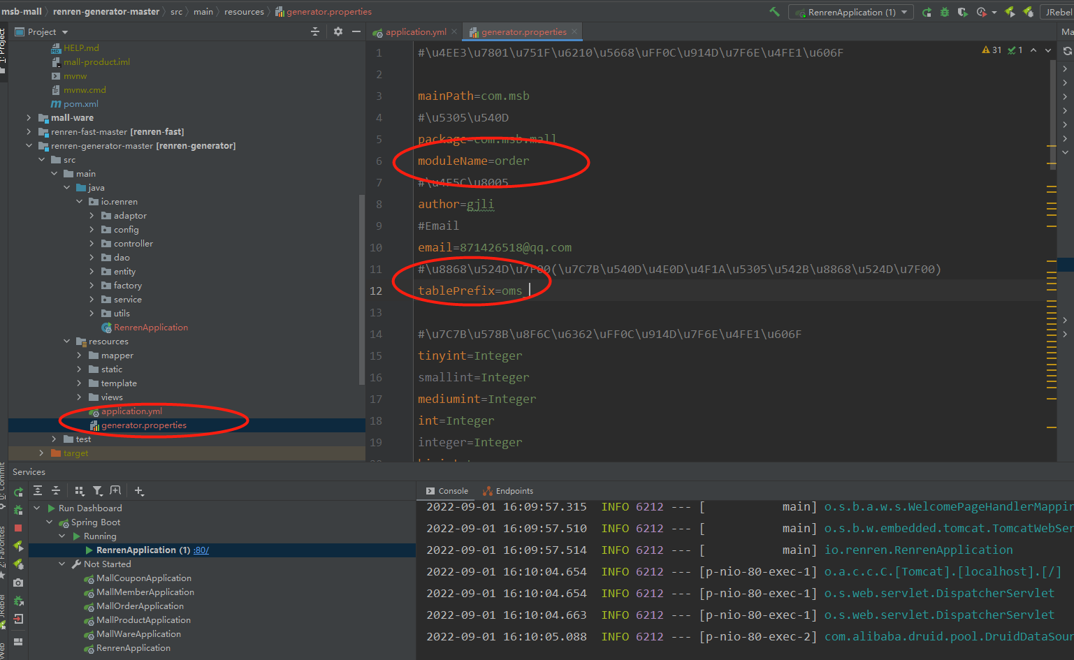The image size is (1074, 660).
Task: Click the camera thread dump icon in Services
Action: pos(19,582)
